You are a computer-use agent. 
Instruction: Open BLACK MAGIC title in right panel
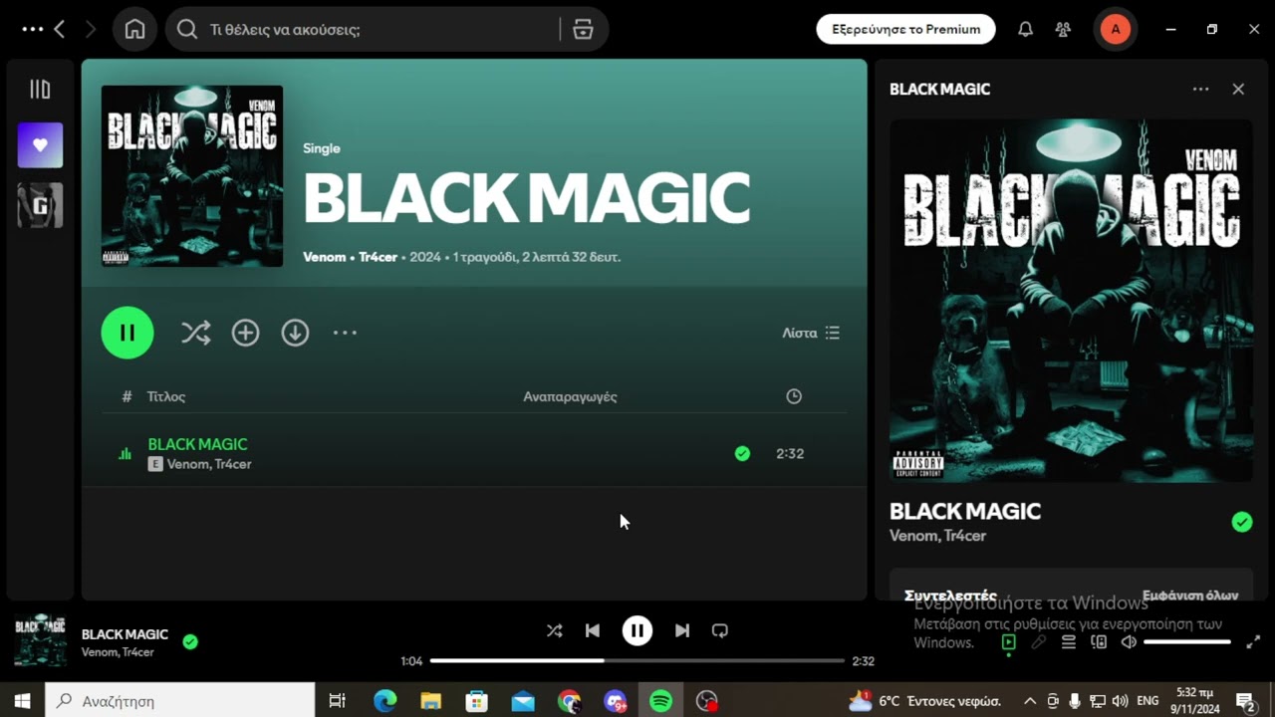pos(965,512)
